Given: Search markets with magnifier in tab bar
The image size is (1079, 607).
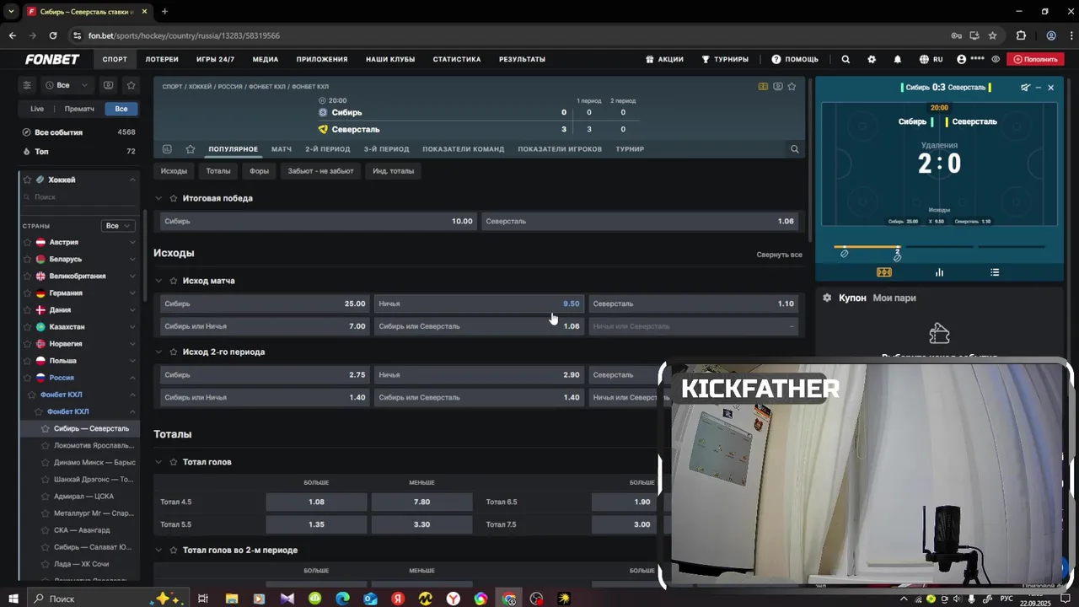Looking at the screenshot, I should [794, 149].
